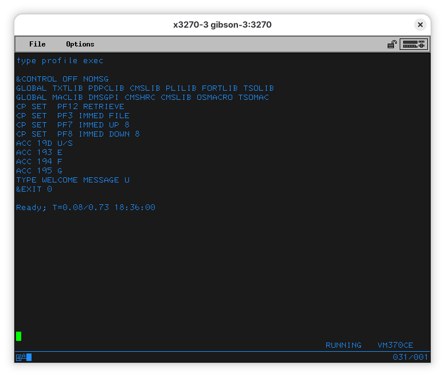Click the &EXIT 0 line
The image size is (445, 377).
coord(34,189)
